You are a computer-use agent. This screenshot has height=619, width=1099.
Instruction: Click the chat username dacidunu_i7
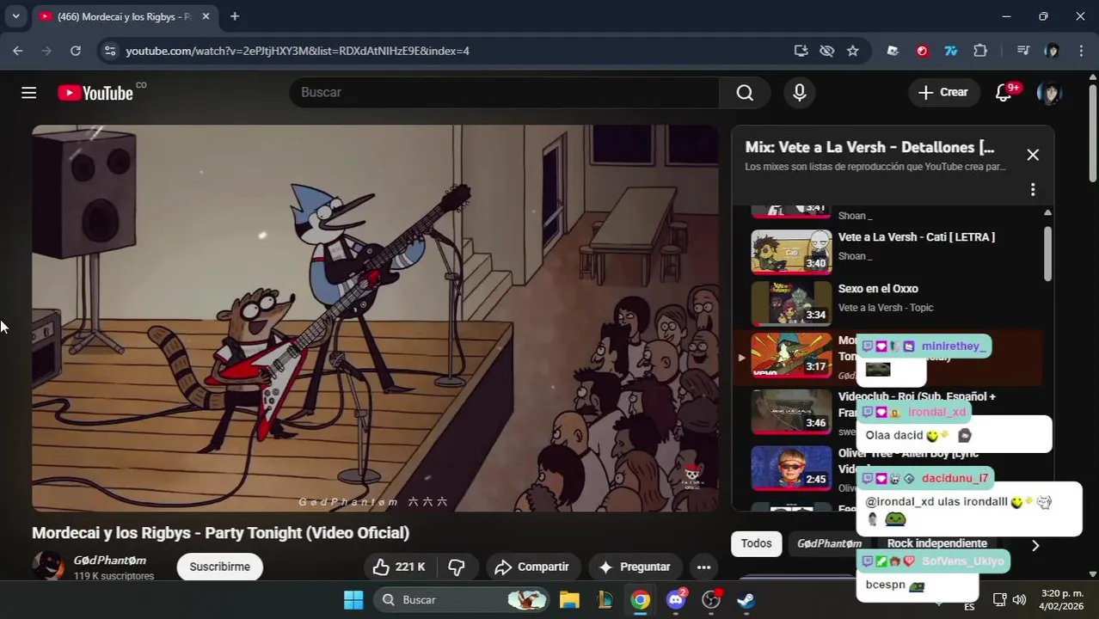click(955, 478)
